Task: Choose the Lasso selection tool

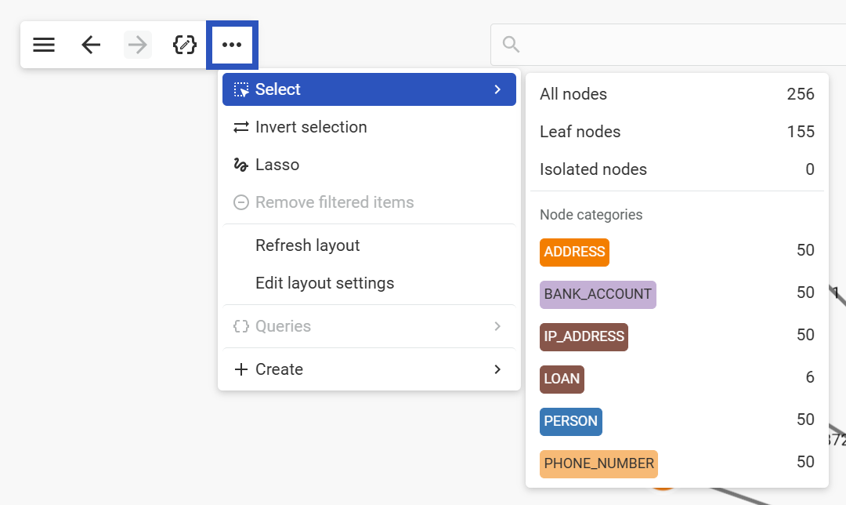Action: click(277, 165)
